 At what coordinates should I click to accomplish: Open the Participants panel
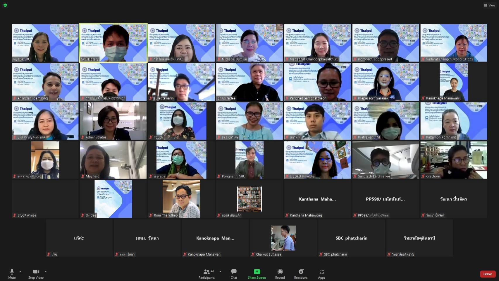[x=207, y=273]
